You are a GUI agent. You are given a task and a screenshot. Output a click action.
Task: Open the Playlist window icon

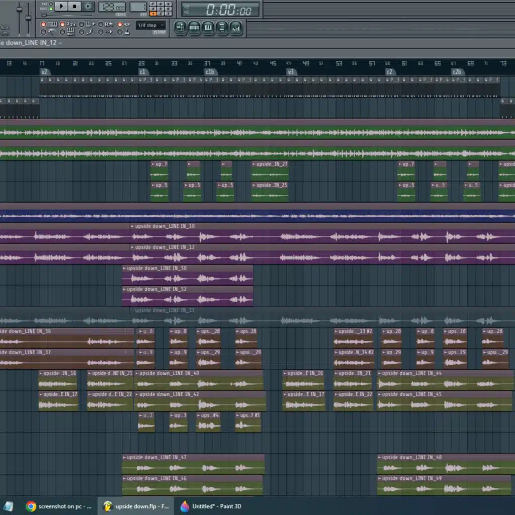click(x=180, y=28)
